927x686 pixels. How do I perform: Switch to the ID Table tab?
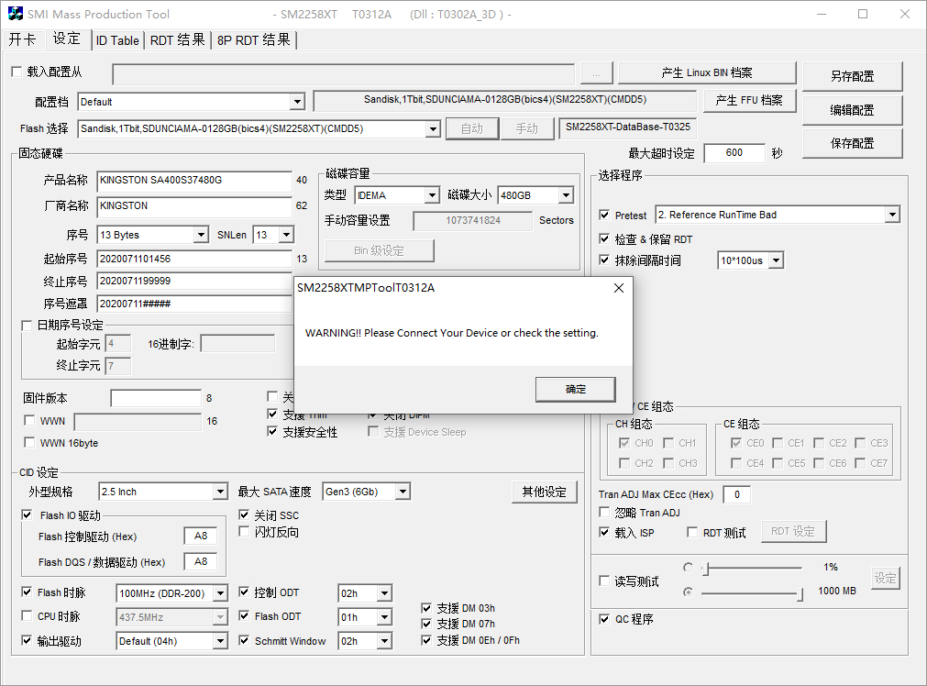click(x=117, y=40)
